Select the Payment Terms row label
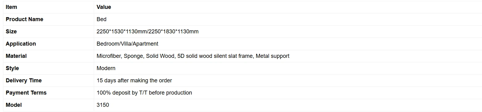This screenshot has width=482, height=112. click(48, 93)
